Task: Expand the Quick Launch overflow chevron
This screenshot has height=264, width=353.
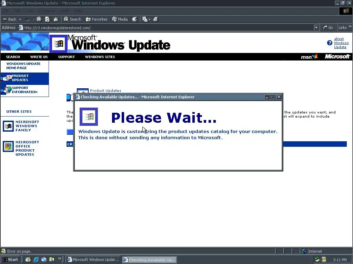Action: click(59, 258)
